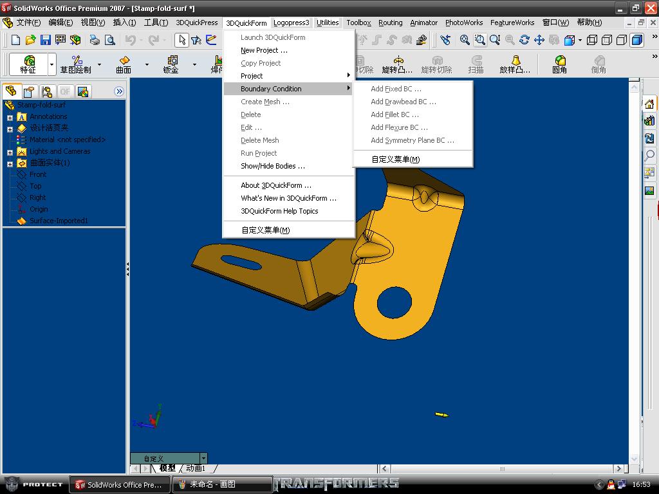Viewport: 659px width, 494px height.
Task: Click Zoom to Area icon
Action: click(479, 40)
